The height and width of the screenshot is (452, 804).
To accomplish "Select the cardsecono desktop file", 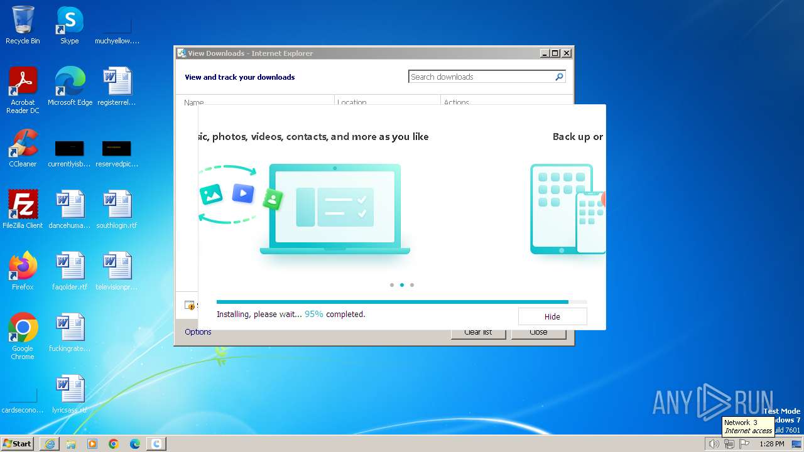I will 23,401.
